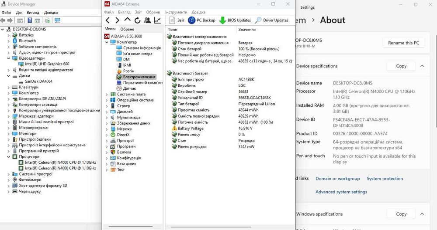This screenshot has height=230, width=437.
Task: Click Серійний номер row in AIDA64
Action: pyautogui.click(x=230, y=91)
